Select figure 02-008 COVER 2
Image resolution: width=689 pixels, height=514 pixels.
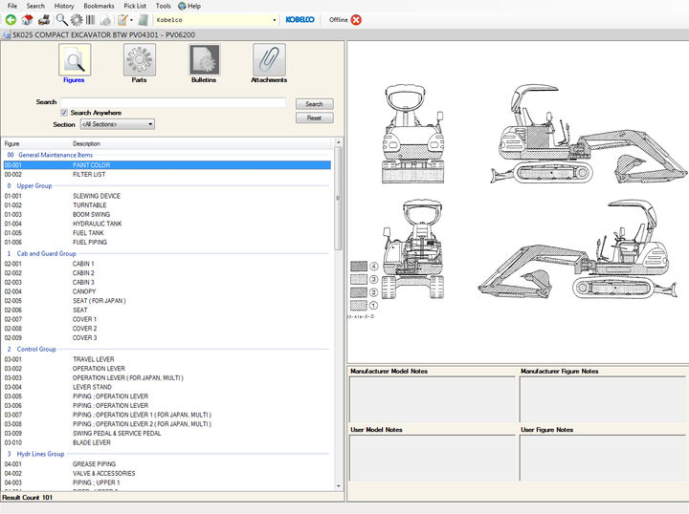[x=167, y=329]
